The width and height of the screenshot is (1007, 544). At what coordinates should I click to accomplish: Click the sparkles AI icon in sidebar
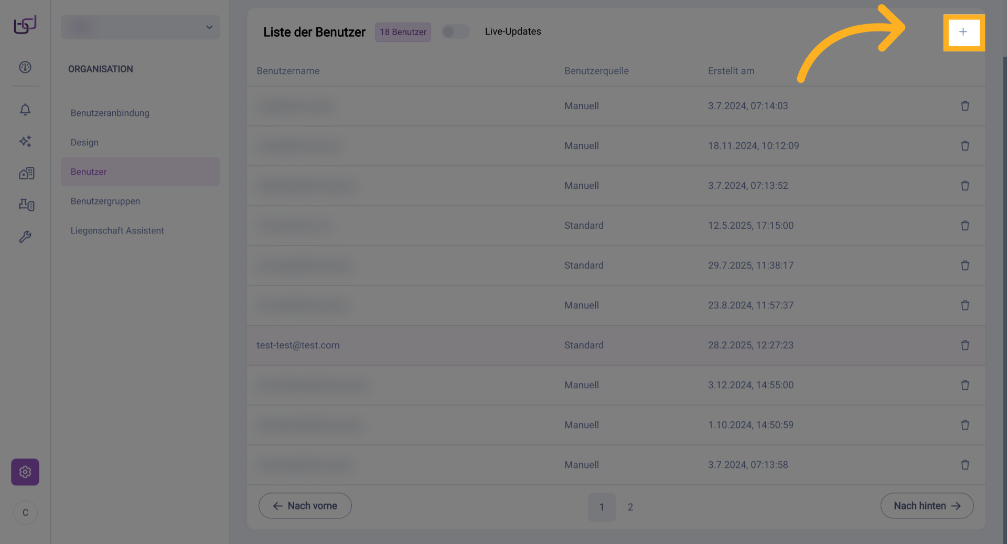coord(25,142)
